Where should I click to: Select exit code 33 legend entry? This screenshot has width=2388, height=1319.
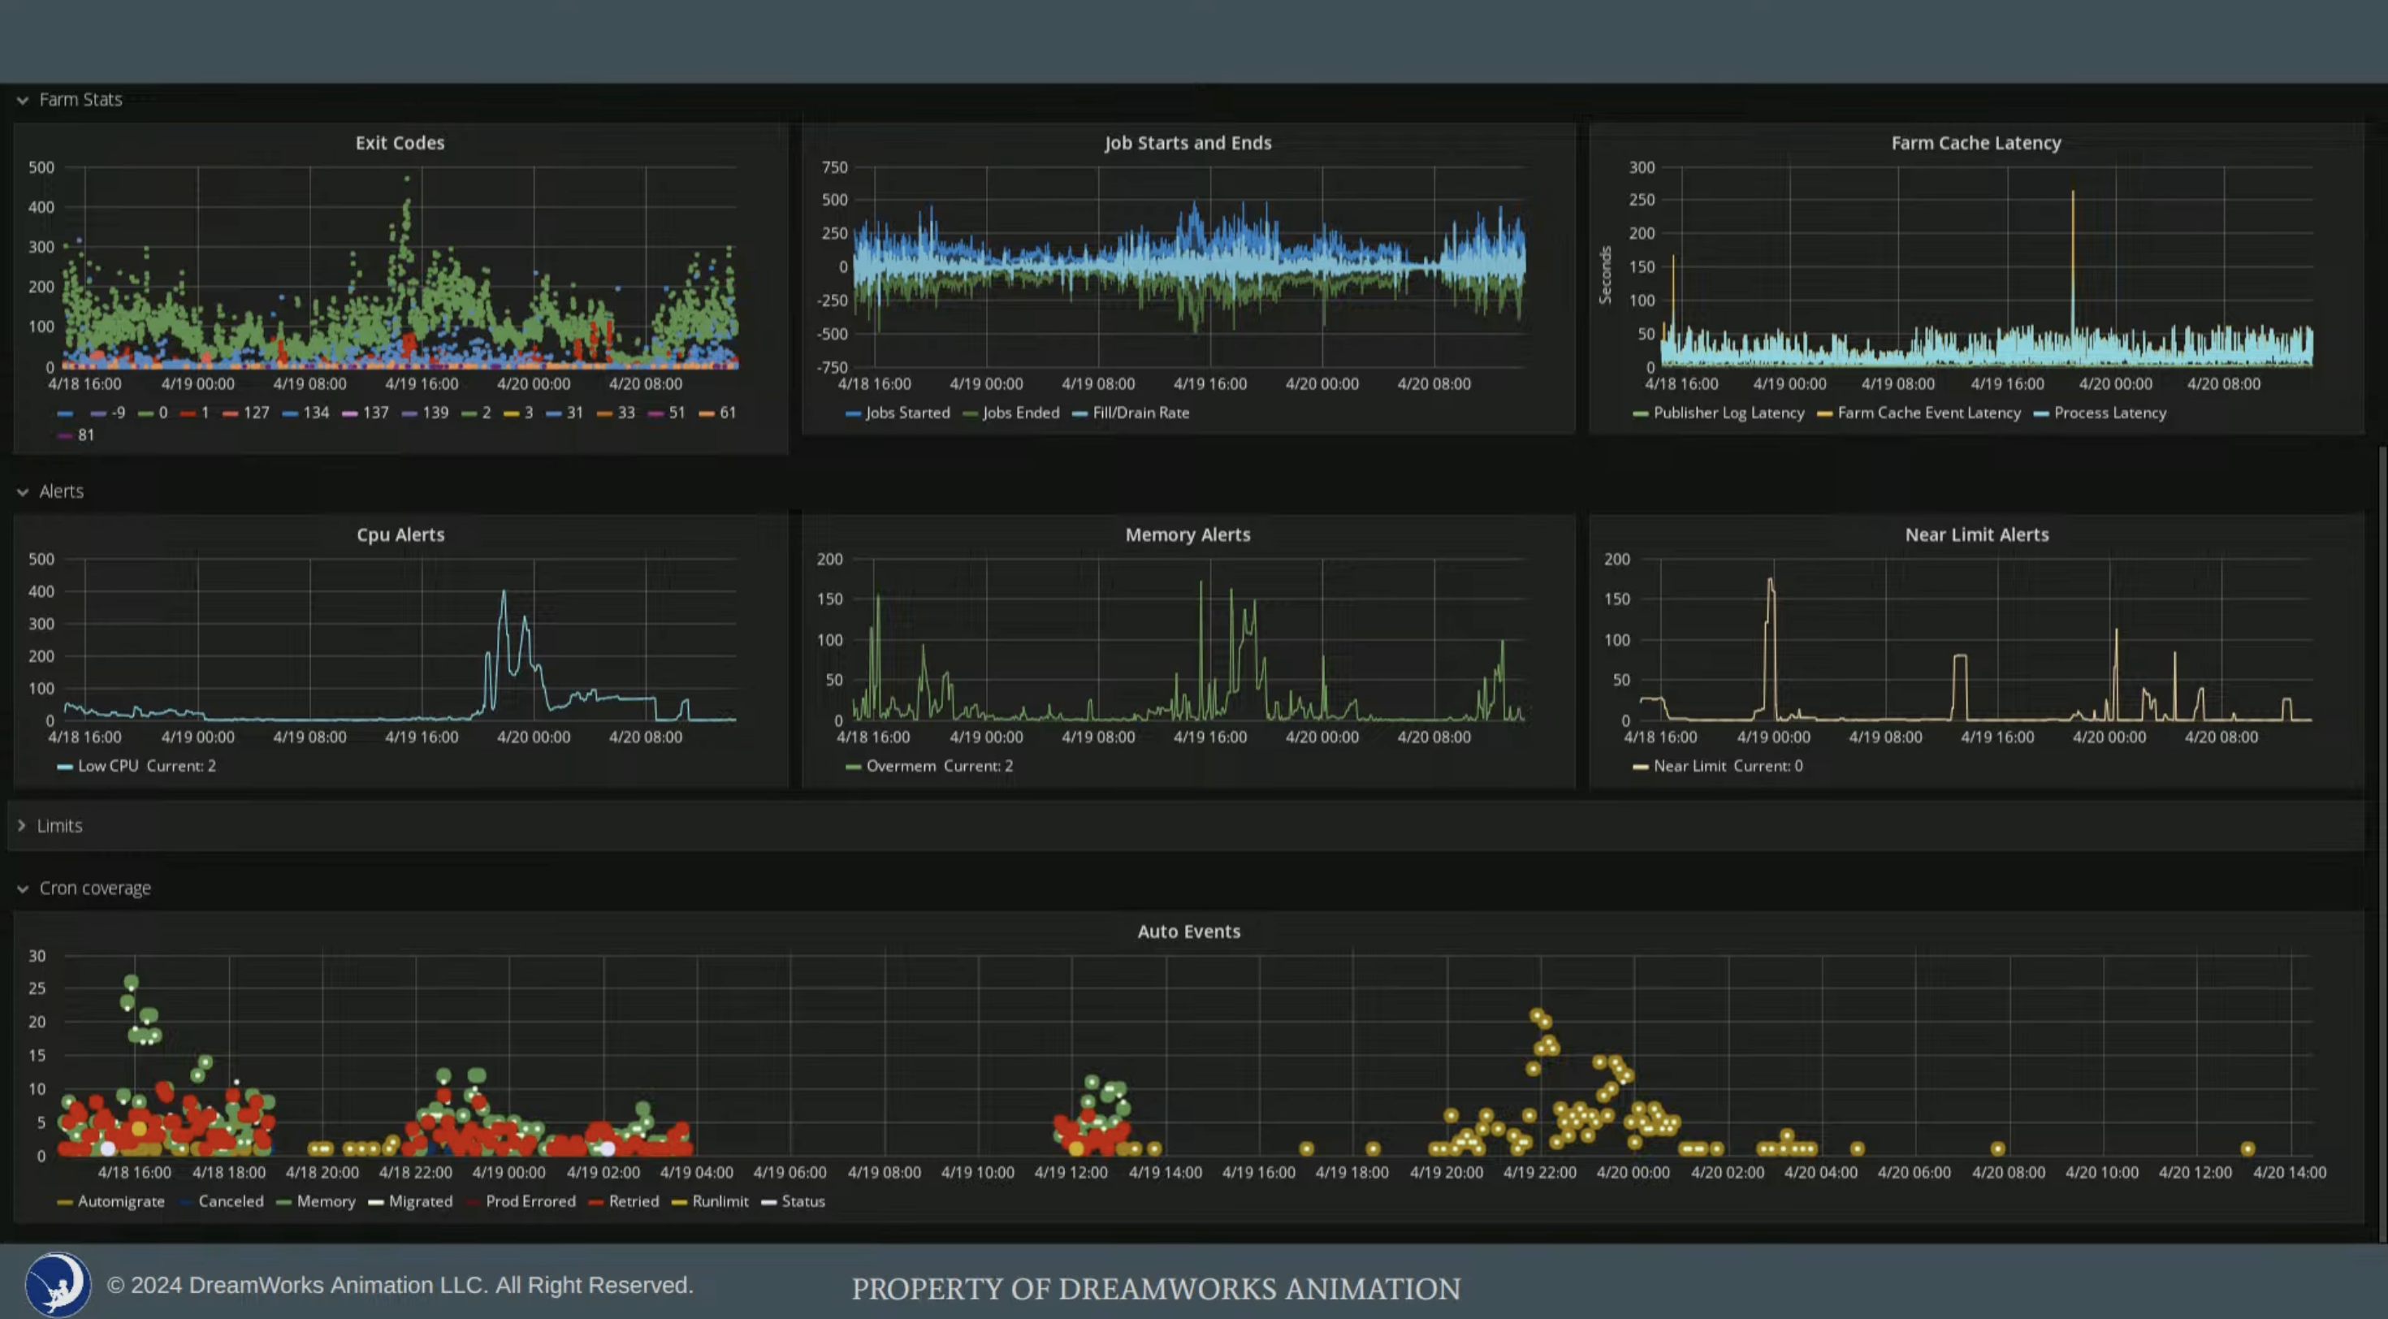pos(625,413)
